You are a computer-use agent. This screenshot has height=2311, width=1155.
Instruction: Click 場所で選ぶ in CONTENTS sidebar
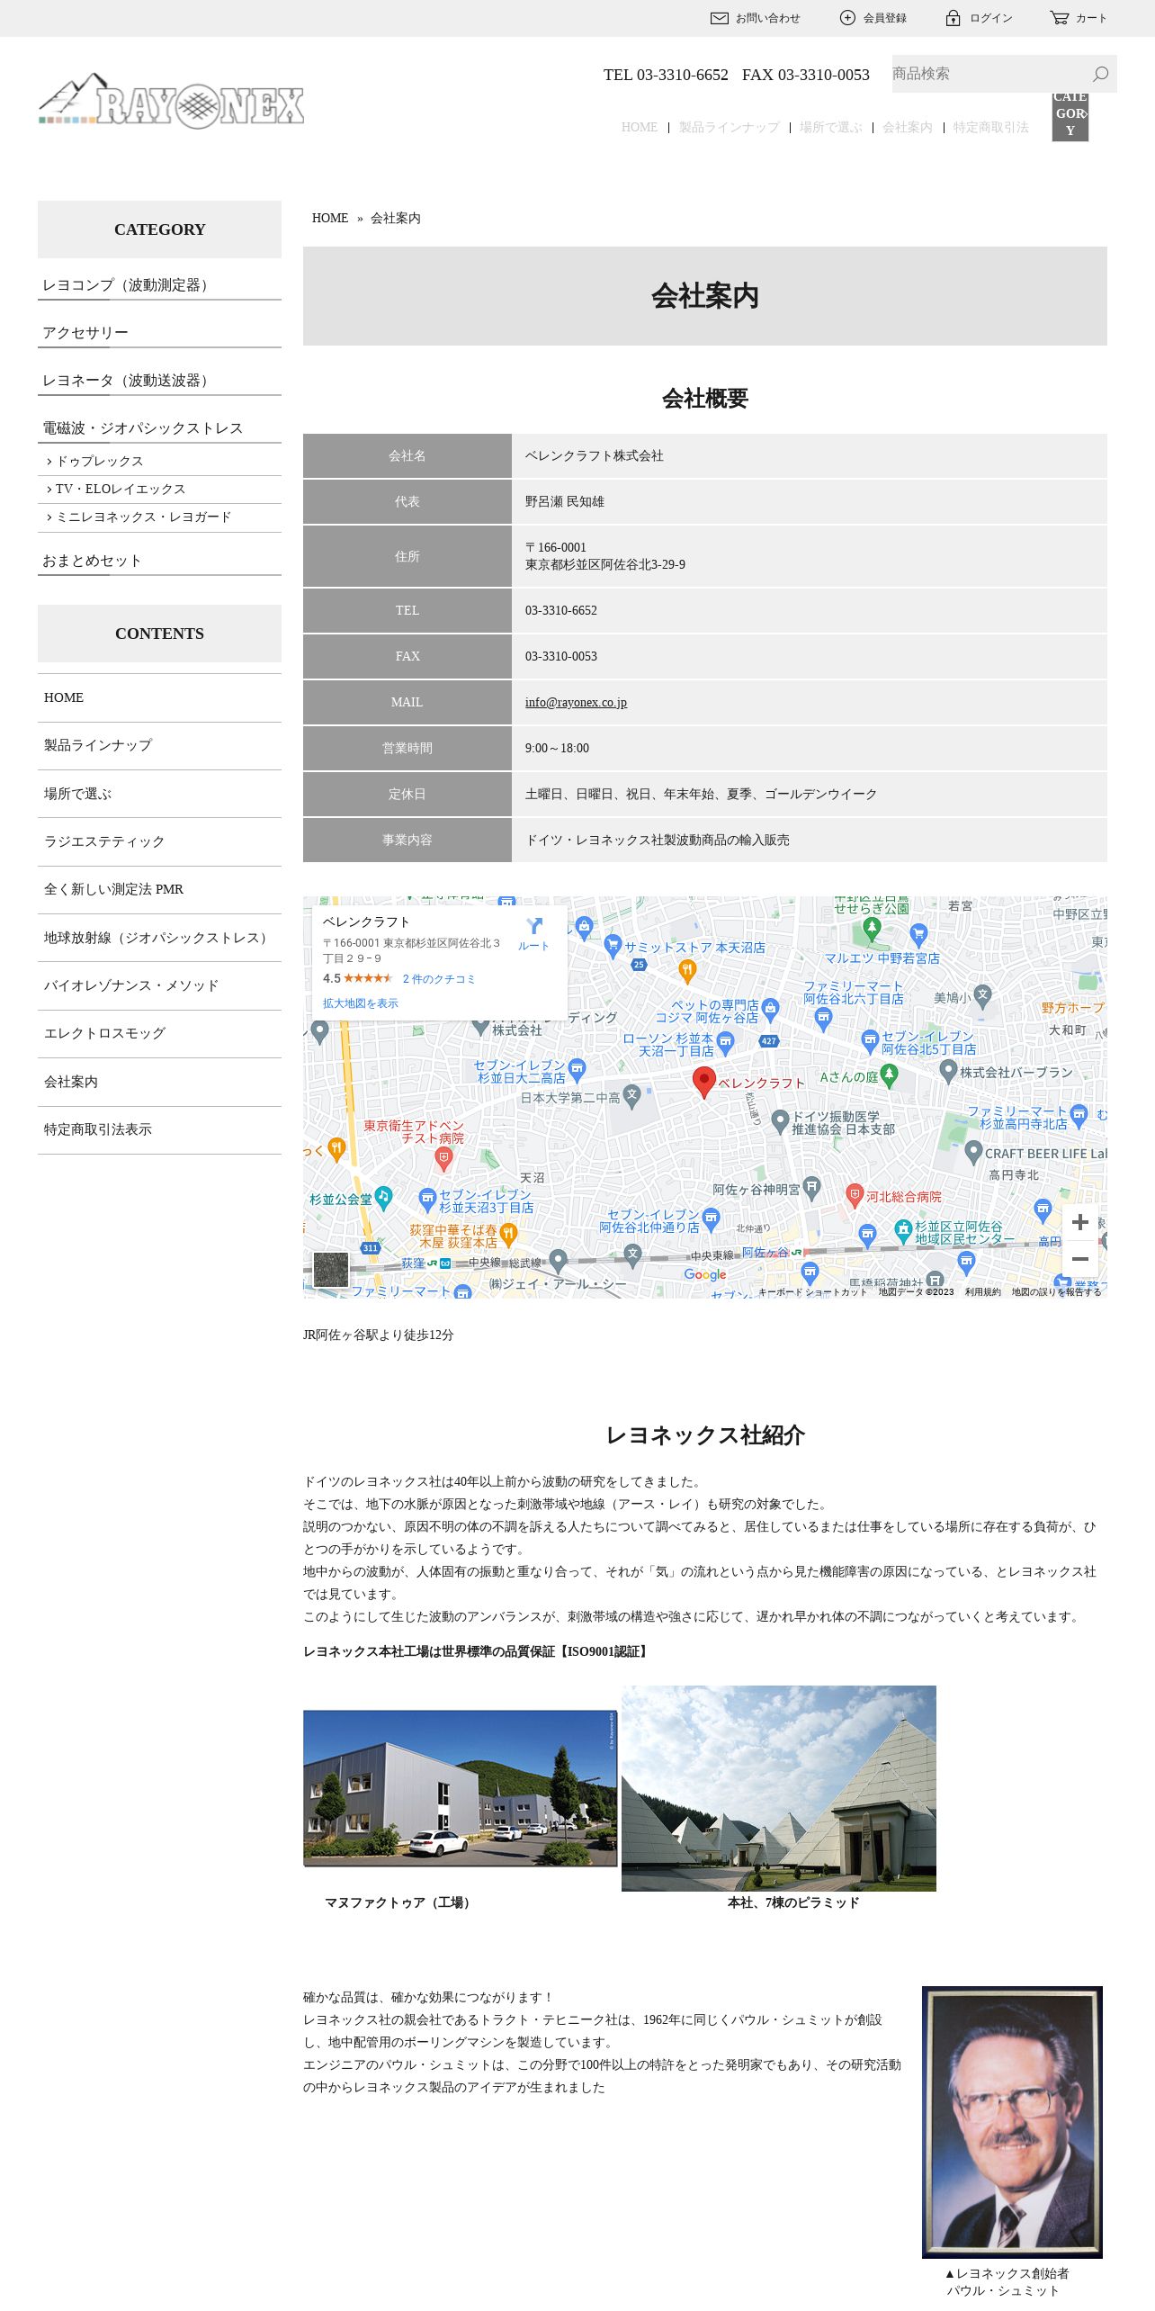click(x=159, y=794)
